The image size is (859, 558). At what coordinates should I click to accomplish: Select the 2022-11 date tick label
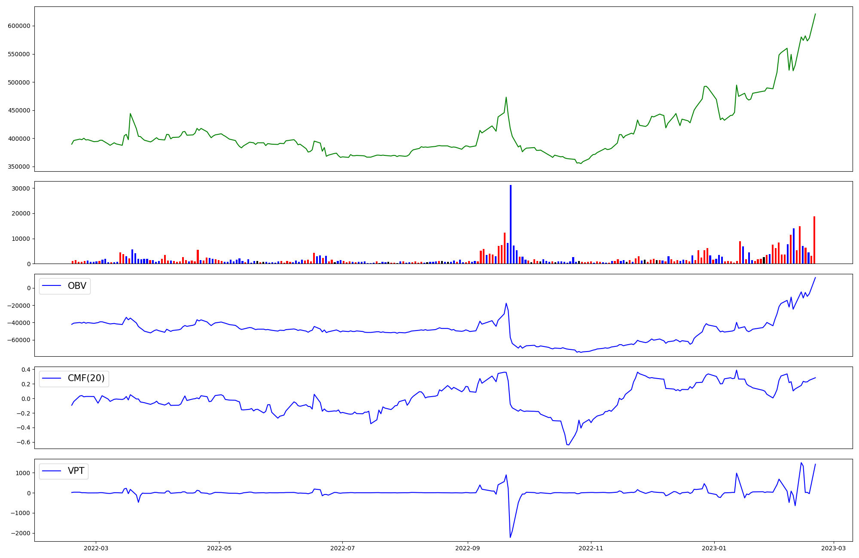click(591, 548)
